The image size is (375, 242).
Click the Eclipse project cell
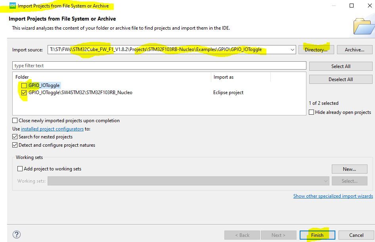pyautogui.click(x=228, y=93)
